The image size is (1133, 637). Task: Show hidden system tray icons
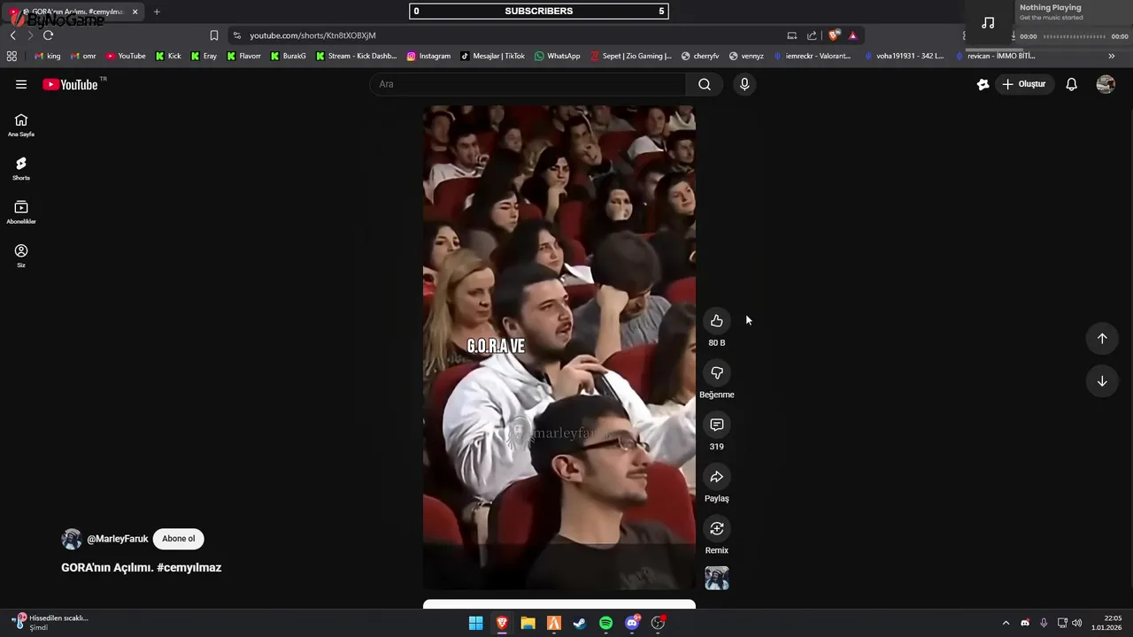point(1006,623)
